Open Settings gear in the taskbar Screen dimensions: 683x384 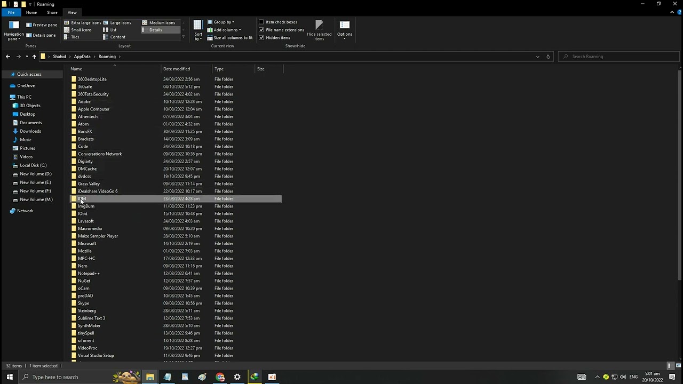tap(237, 377)
